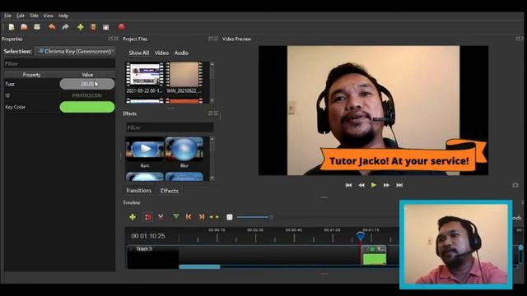Click the green Add Marker icon
This screenshot has width=527, height=296.
[x=175, y=217]
